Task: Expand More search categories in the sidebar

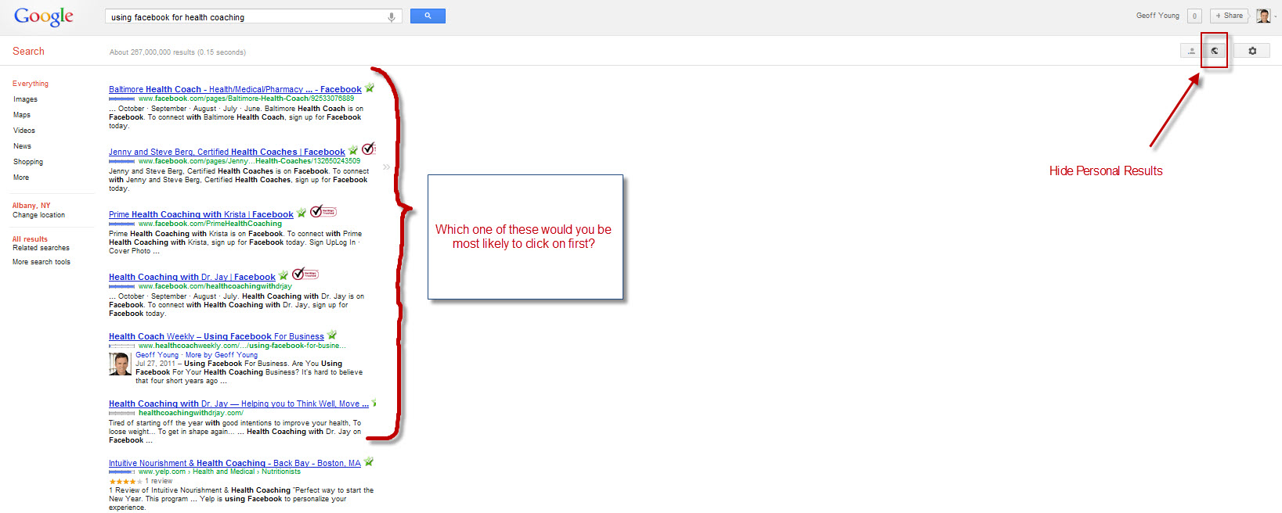Action: [21, 178]
